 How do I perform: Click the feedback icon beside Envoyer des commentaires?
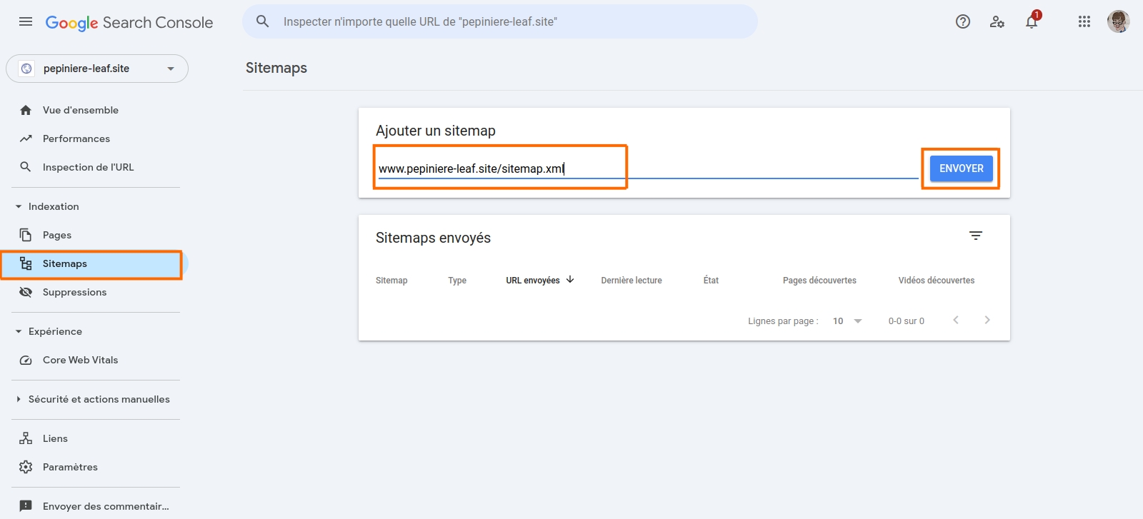pyautogui.click(x=26, y=506)
